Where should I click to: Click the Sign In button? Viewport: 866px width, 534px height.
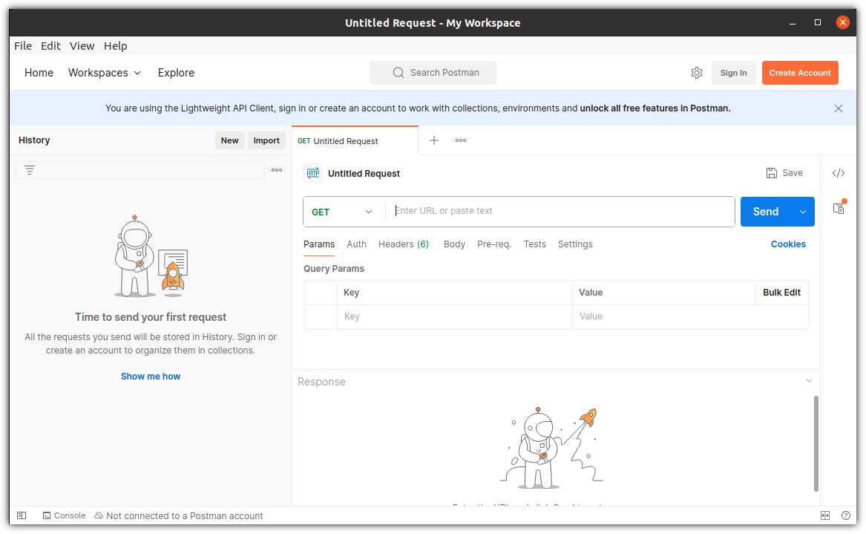click(733, 73)
